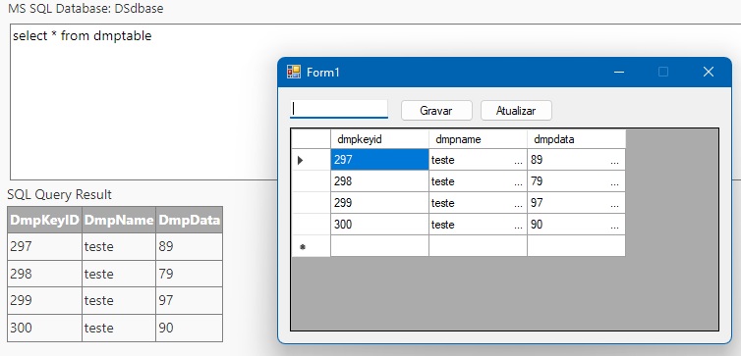This screenshot has height=356, width=741.
Task: Sort by the dmpdata column header
Action: pyautogui.click(x=576, y=139)
